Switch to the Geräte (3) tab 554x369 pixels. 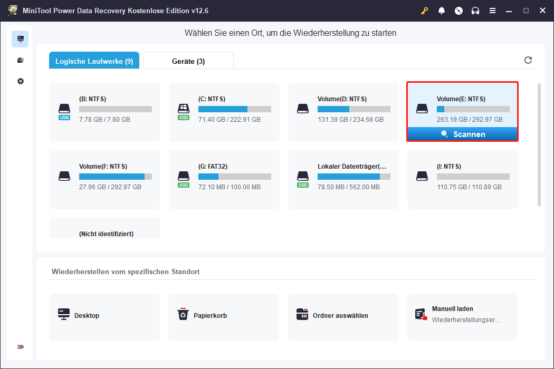pyautogui.click(x=188, y=61)
